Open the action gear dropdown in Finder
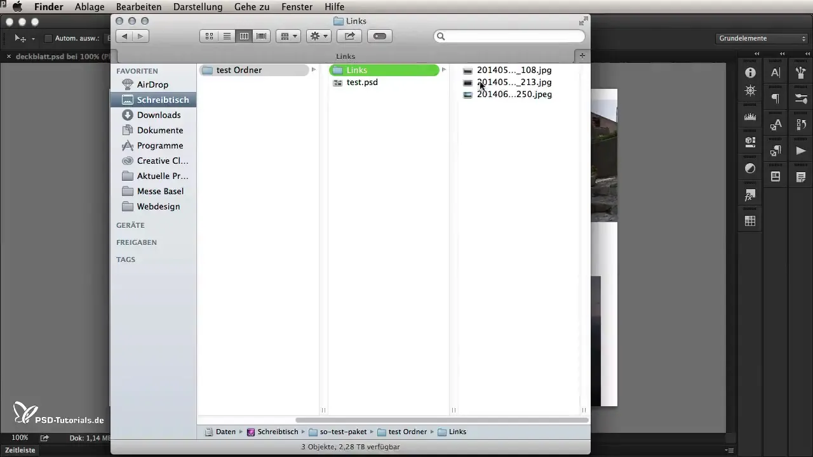Image resolution: width=813 pixels, height=457 pixels. point(318,36)
